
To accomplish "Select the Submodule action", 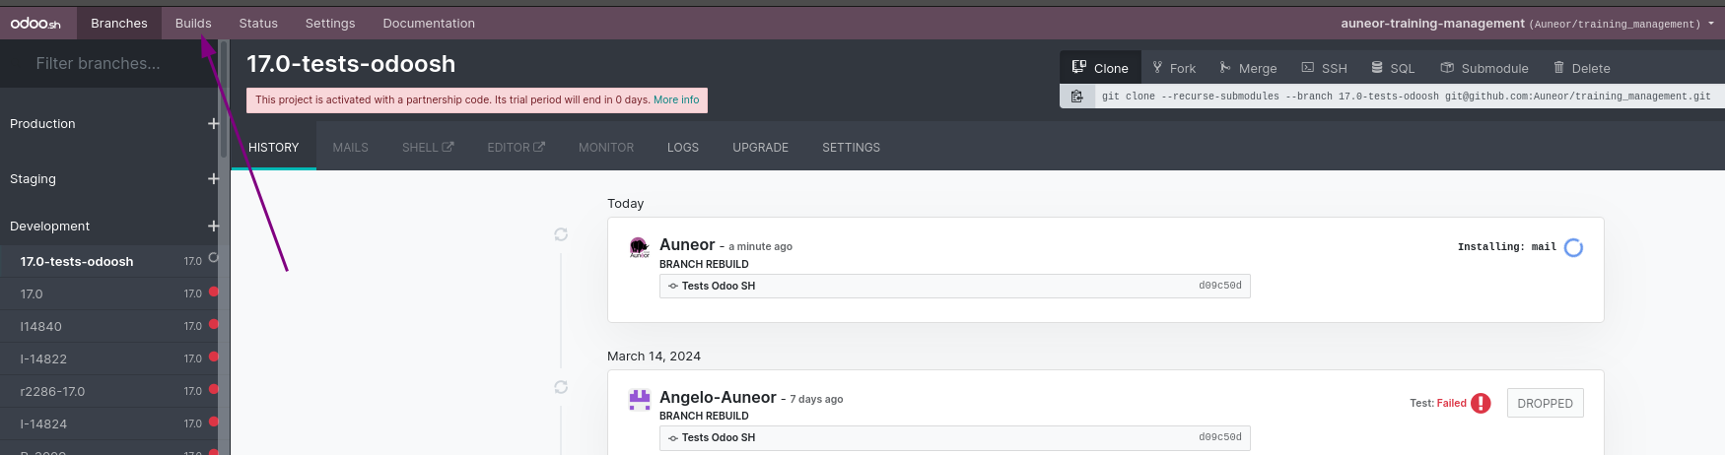I will pos(1484,68).
